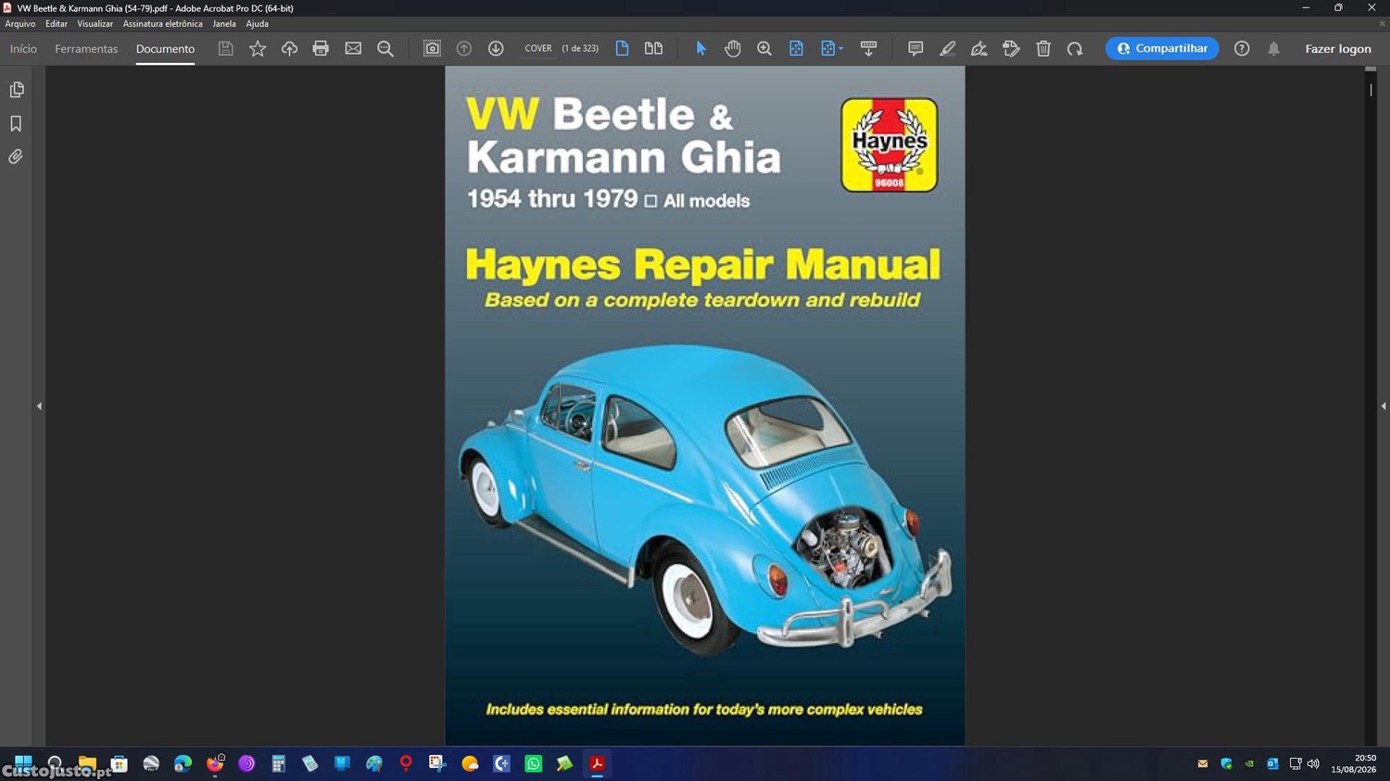Print the document using the printer icon

click(x=321, y=48)
